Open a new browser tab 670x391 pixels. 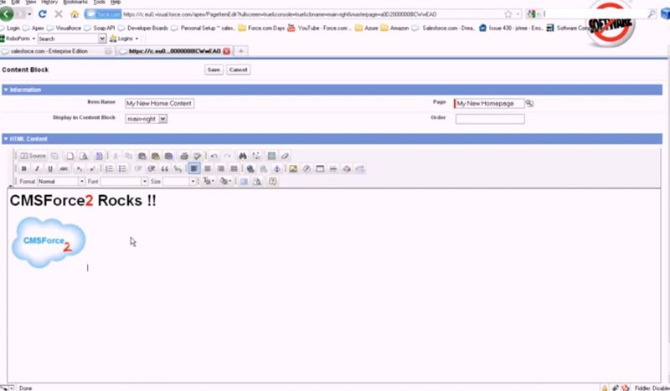241,51
